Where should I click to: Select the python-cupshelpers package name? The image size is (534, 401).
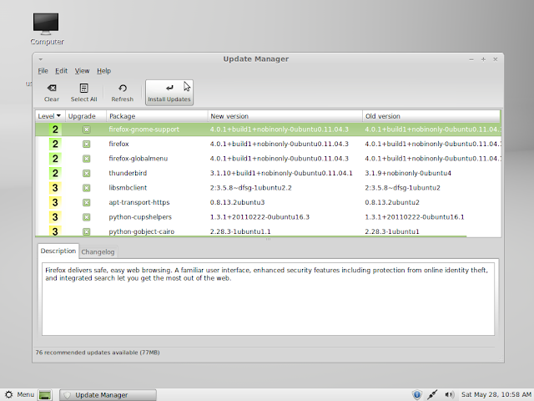coord(140,217)
